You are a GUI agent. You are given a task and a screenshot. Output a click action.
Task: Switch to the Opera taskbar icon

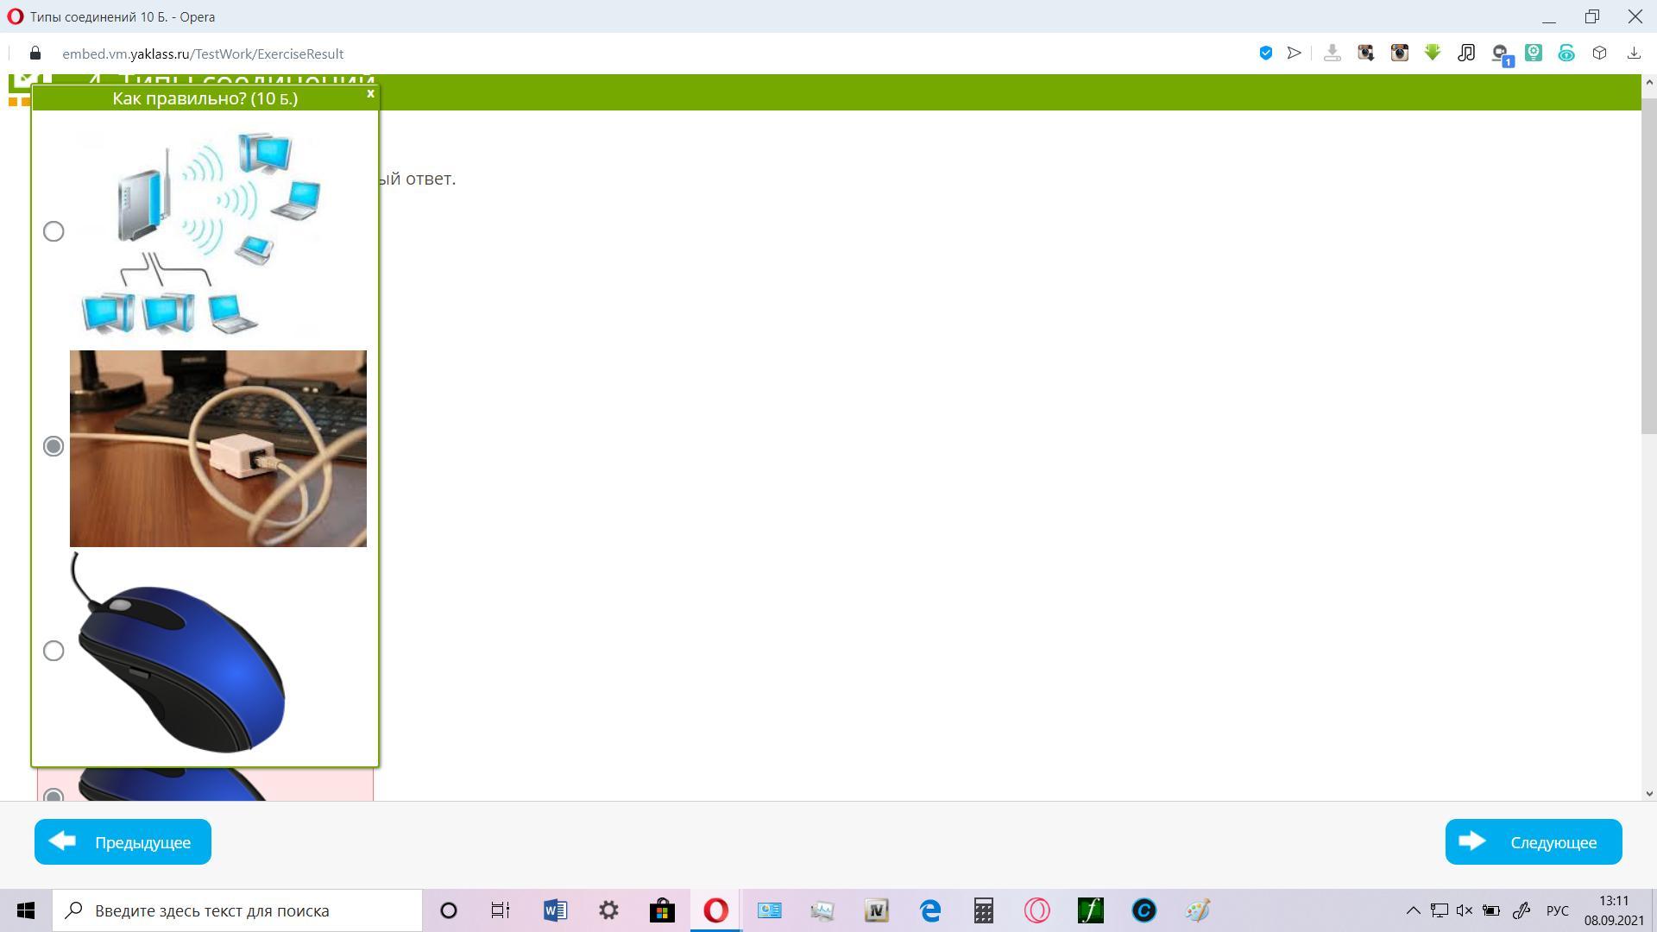715,910
